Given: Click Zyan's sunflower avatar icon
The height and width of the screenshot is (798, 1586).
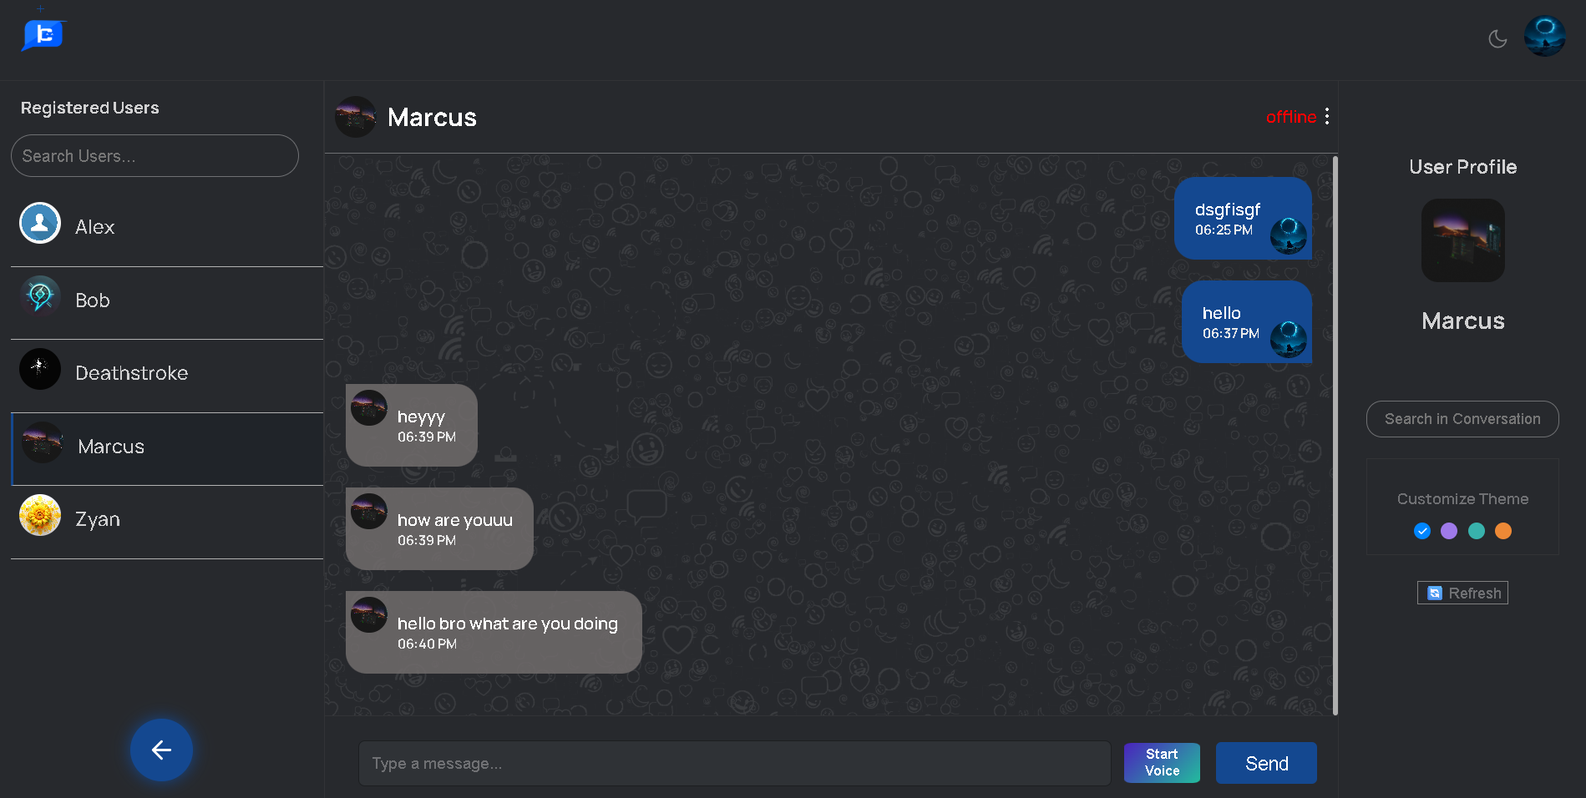Looking at the screenshot, I should tap(40, 515).
